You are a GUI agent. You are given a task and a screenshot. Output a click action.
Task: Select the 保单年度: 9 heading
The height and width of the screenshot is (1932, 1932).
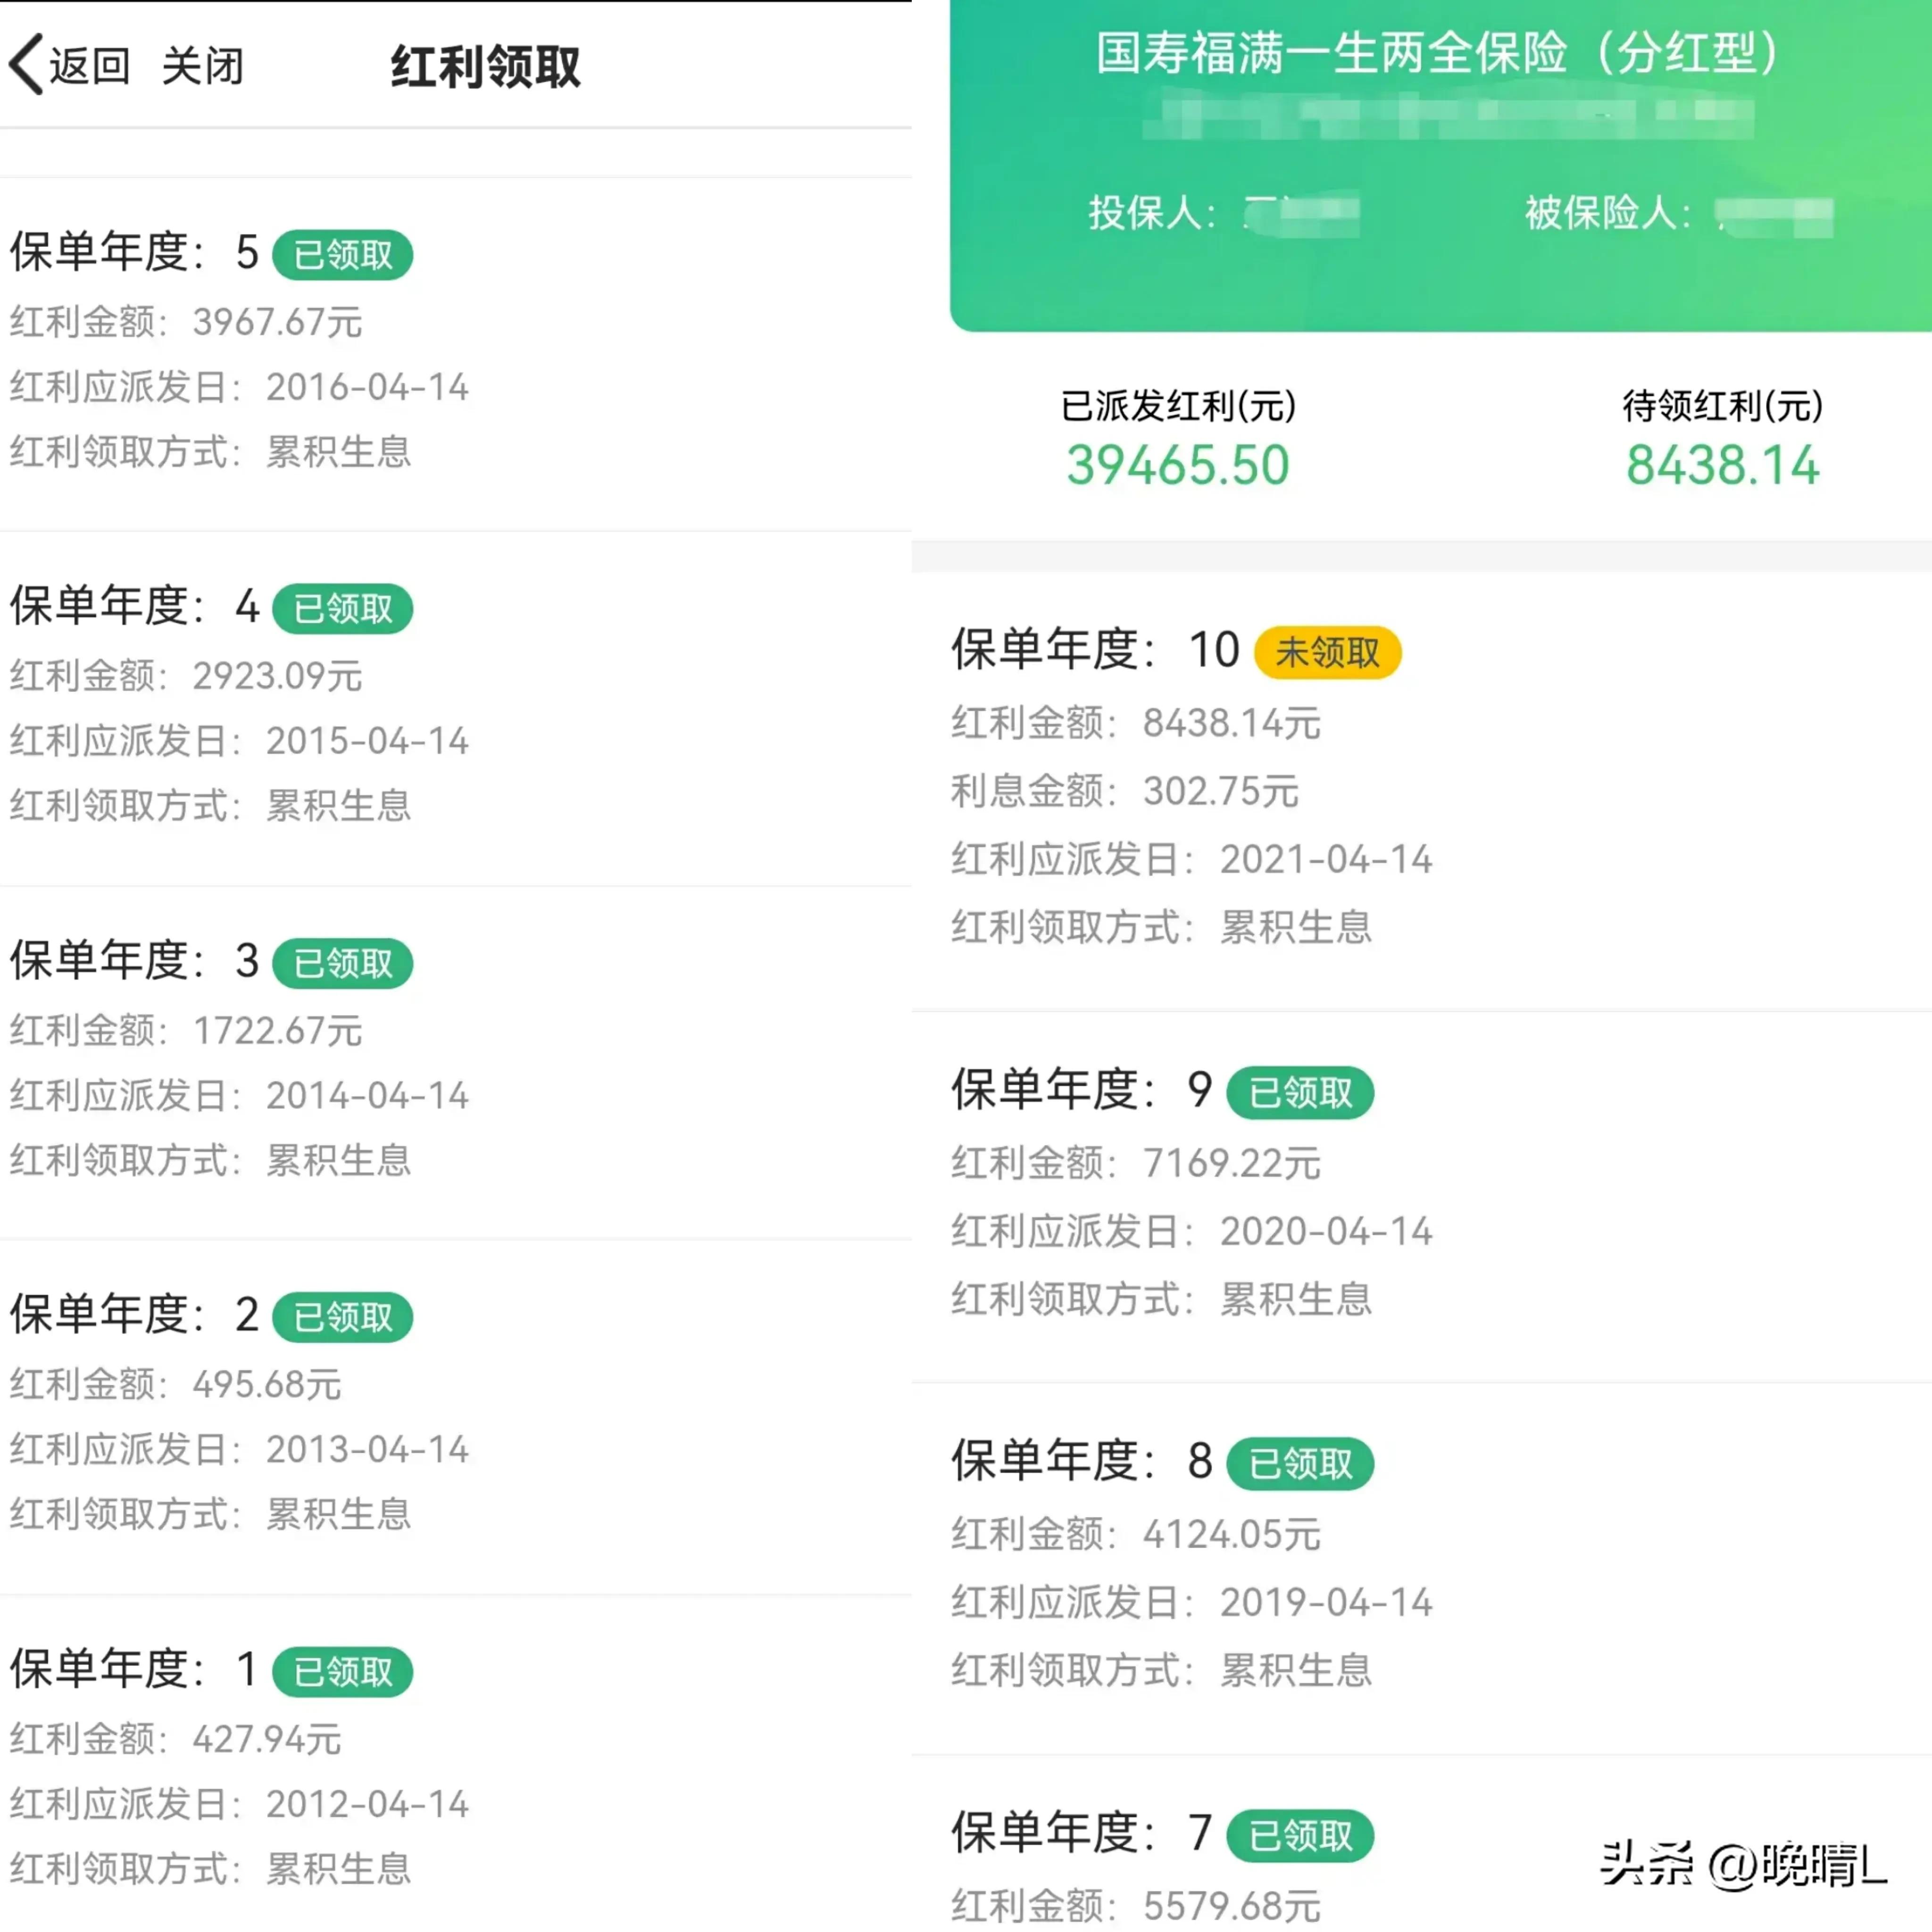click(1083, 1090)
